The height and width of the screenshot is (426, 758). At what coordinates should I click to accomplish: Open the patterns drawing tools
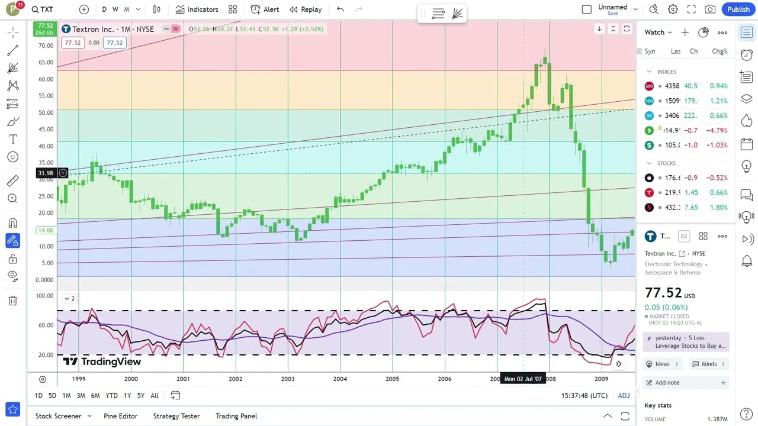tap(13, 86)
